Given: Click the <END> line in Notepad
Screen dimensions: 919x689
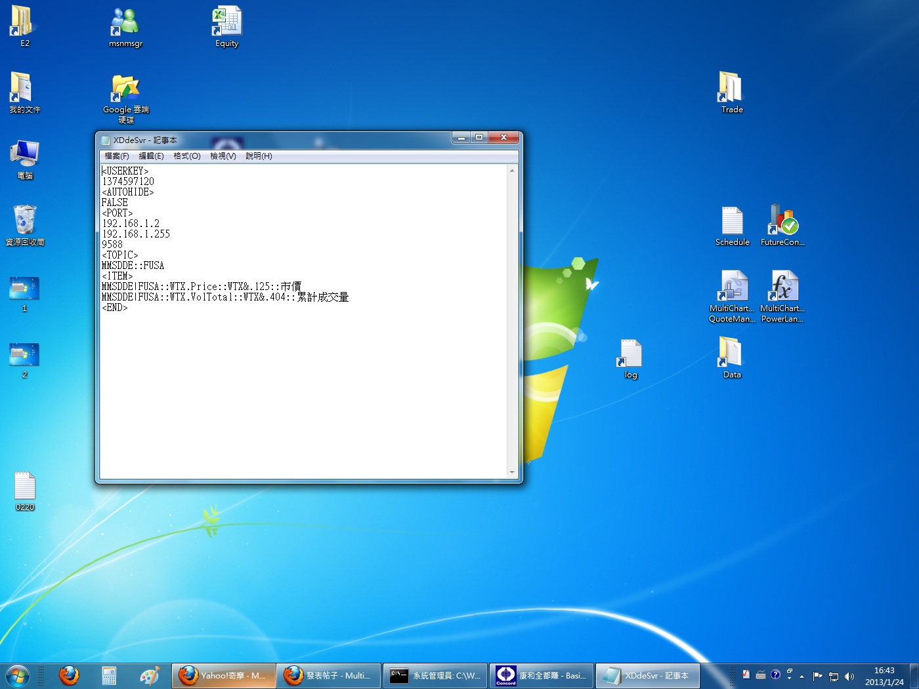Looking at the screenshot, I should [x=115, y=308].
